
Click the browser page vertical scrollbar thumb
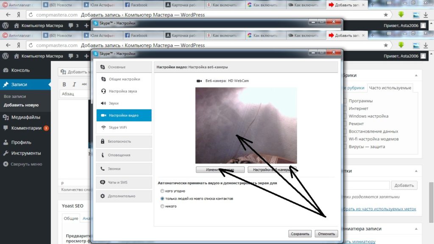point(431,202)
